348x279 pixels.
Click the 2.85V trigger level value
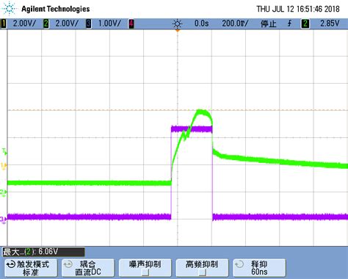(330, 23)
